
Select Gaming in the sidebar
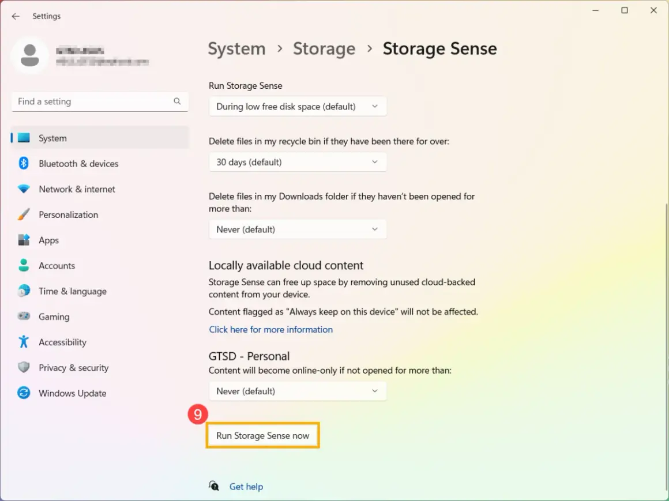click(x=100, y=317)
